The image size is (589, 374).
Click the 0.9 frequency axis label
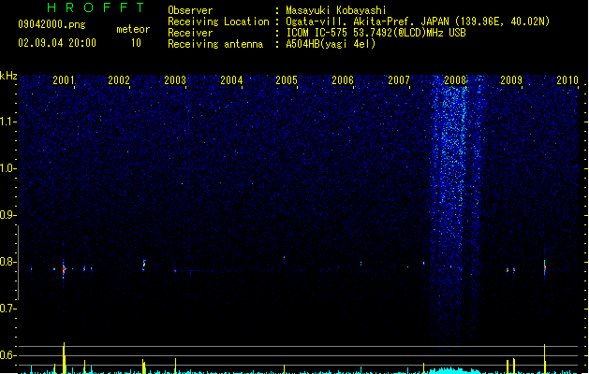tap(7, 215)
